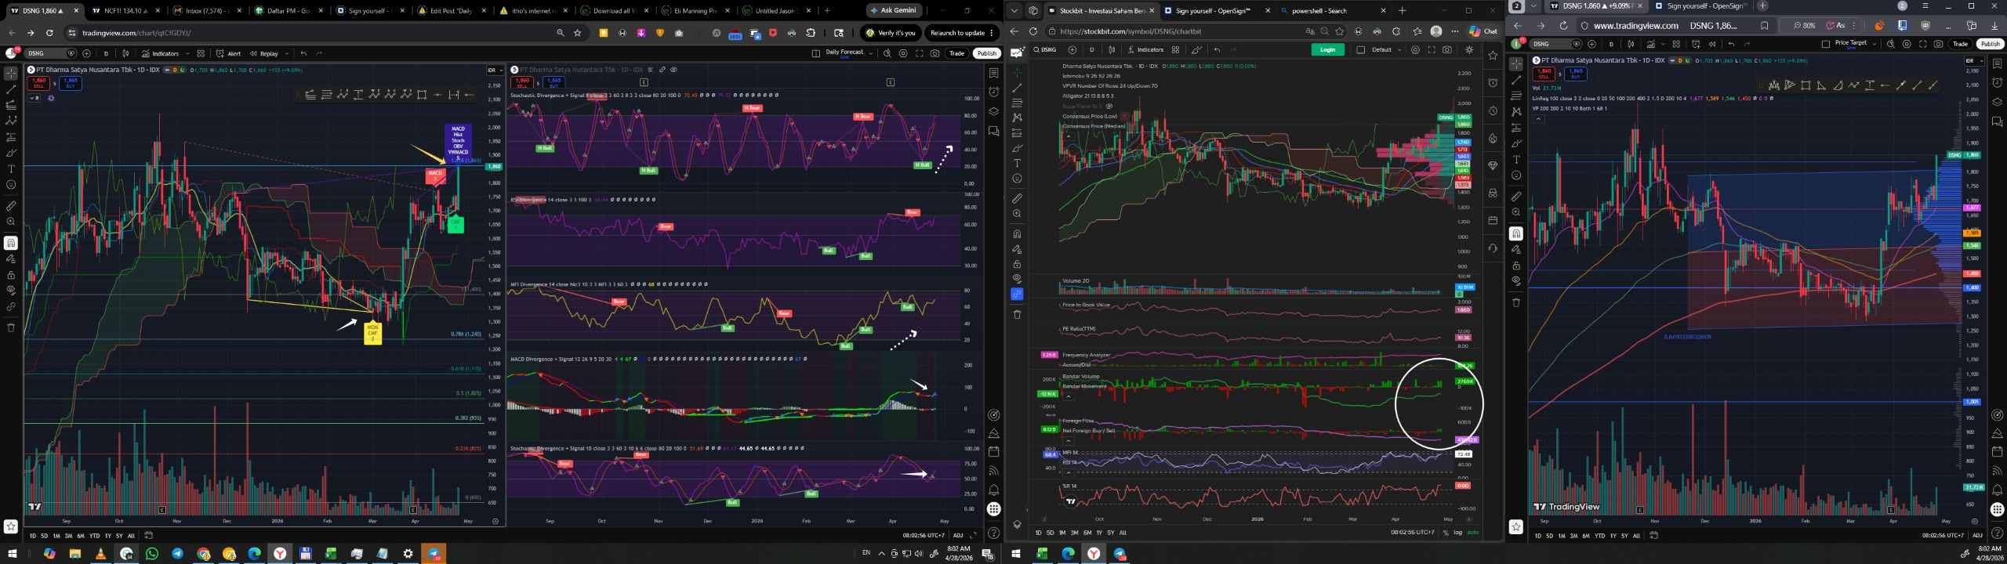Open Indicators in the Stockbit chart toolbar
This screenshot has width=2007, height=564.
[x=1145, y=50]
